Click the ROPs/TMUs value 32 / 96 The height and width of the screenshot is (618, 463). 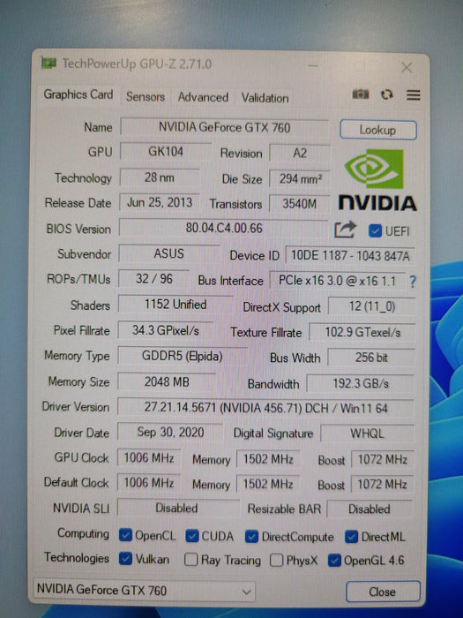[x=154, y=279]
